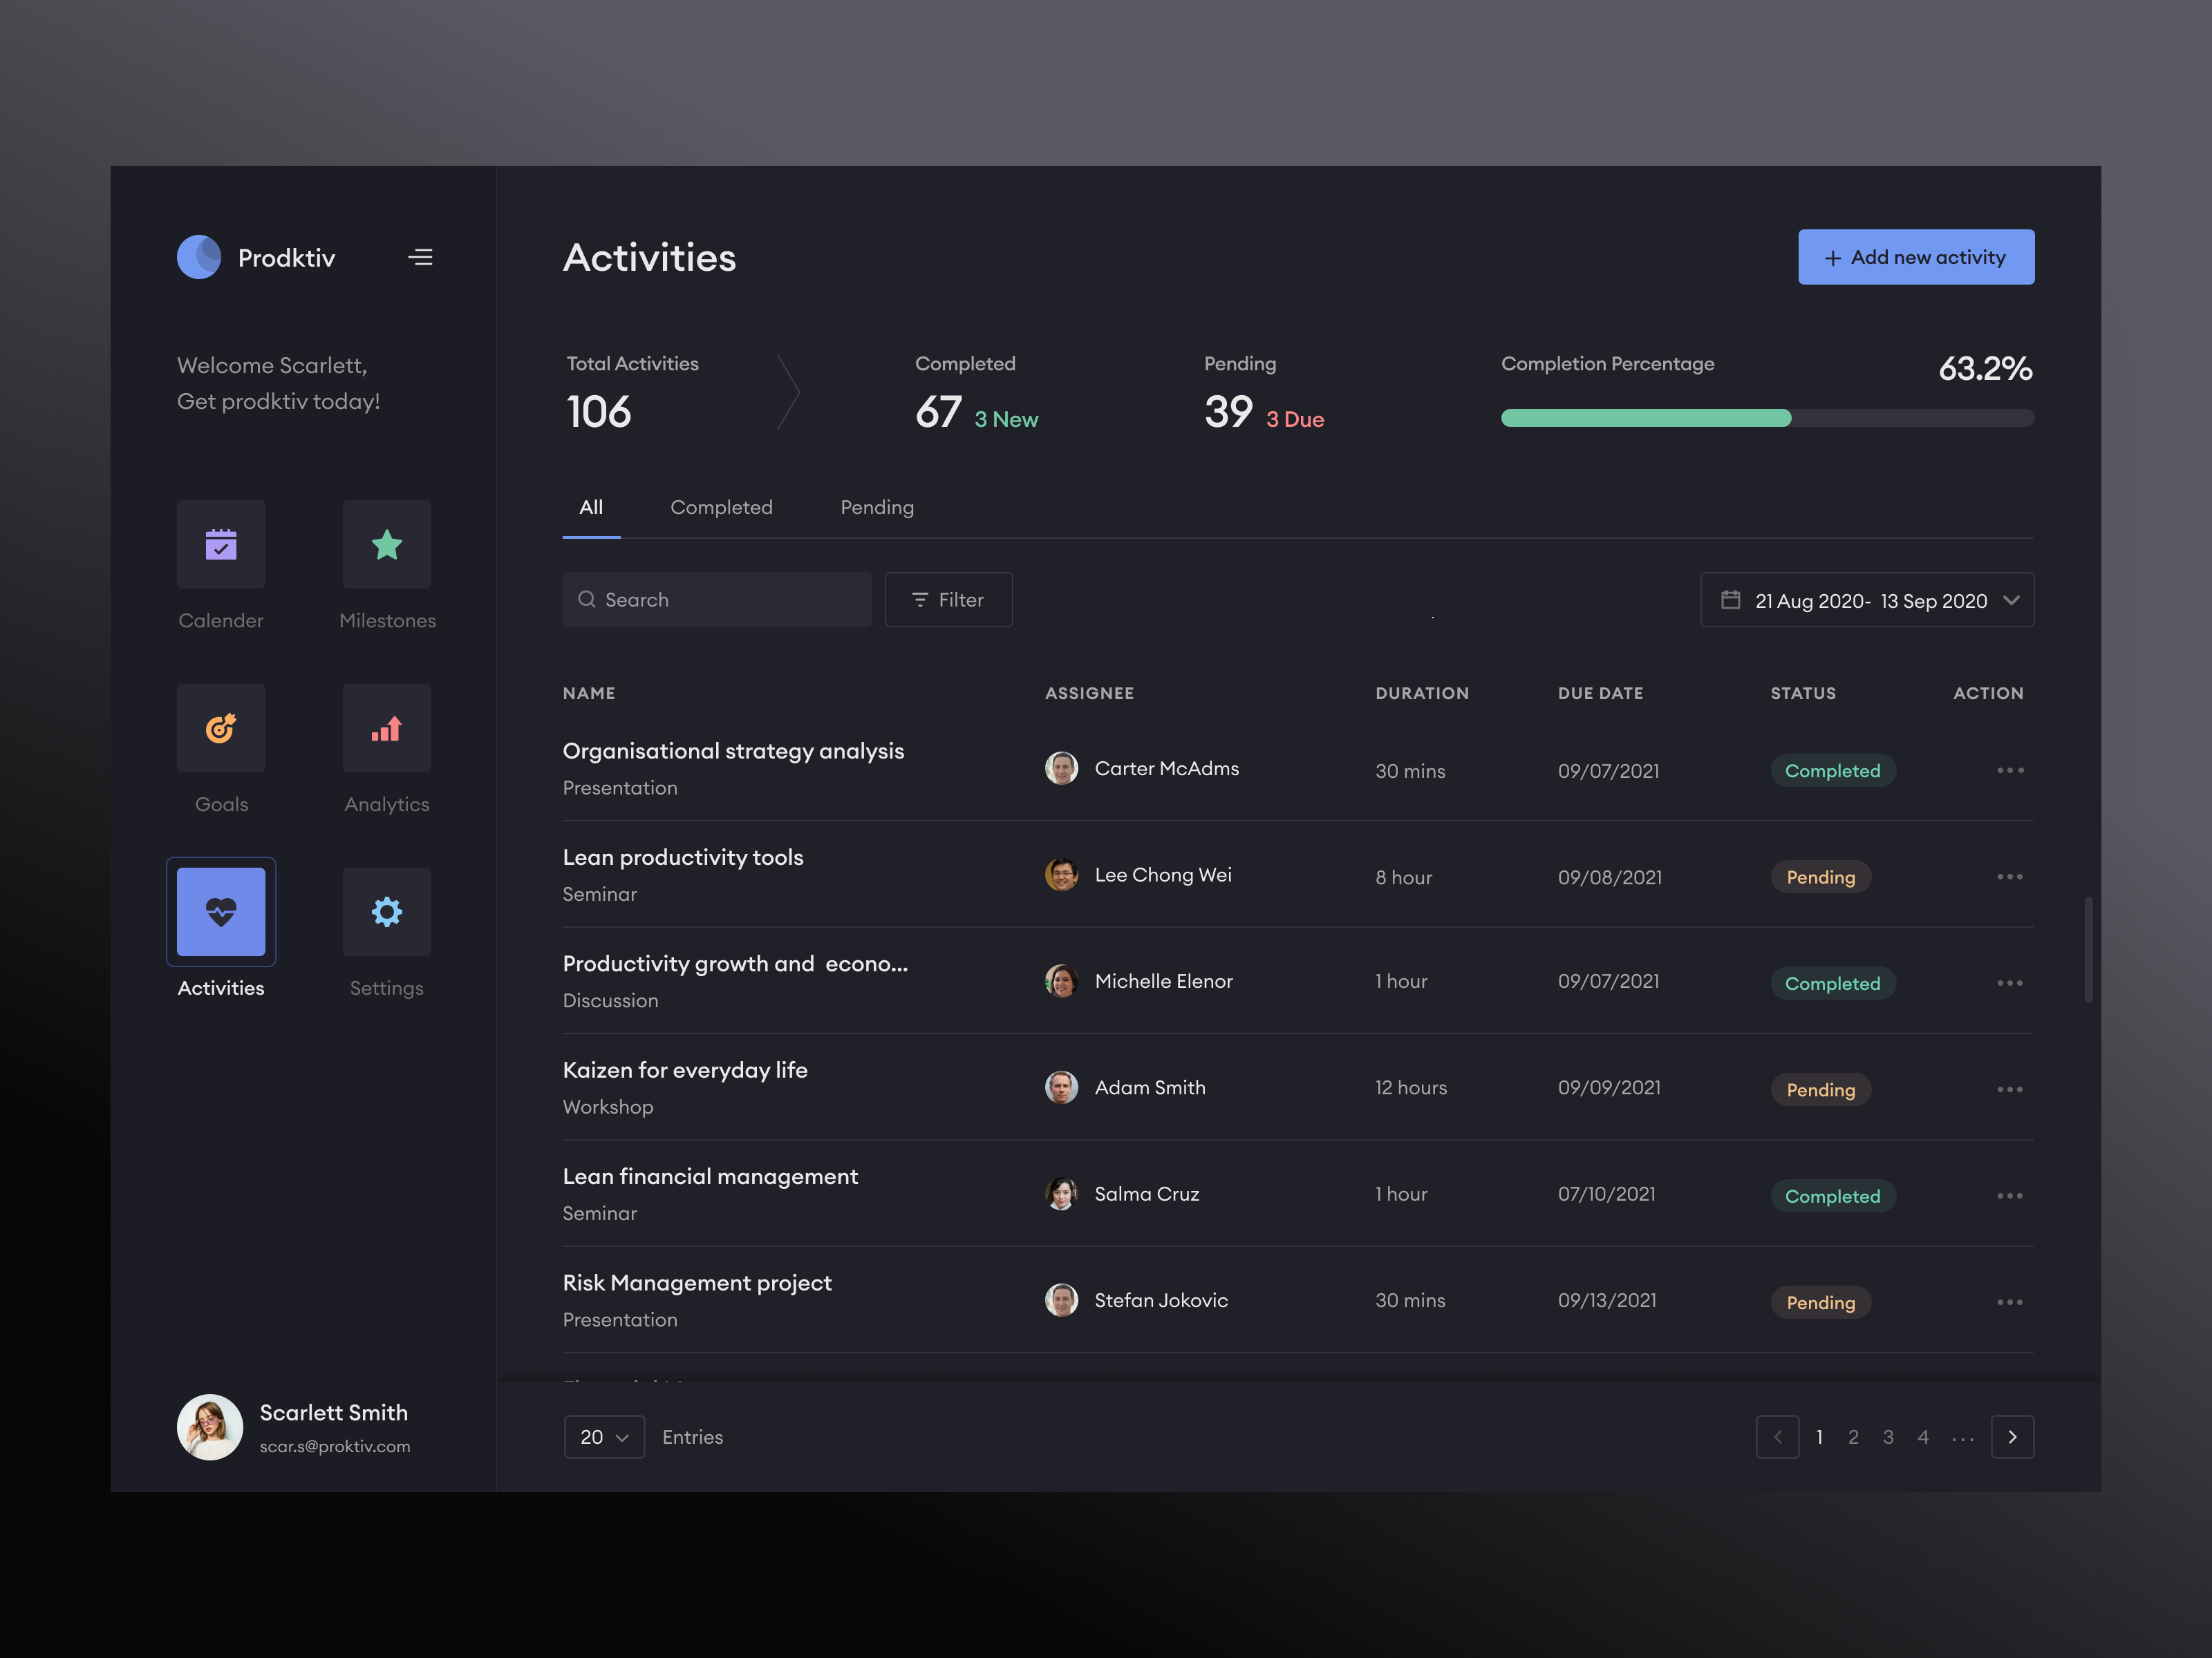Click page 2 in pagination

point(1853,1435)
